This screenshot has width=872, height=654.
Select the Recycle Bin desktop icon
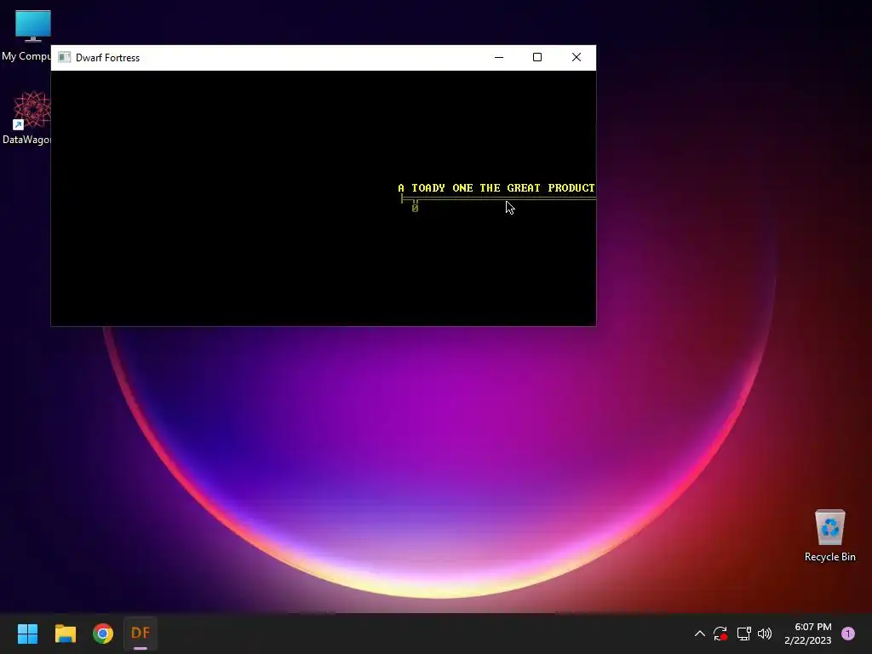click(x=829, y=536)
